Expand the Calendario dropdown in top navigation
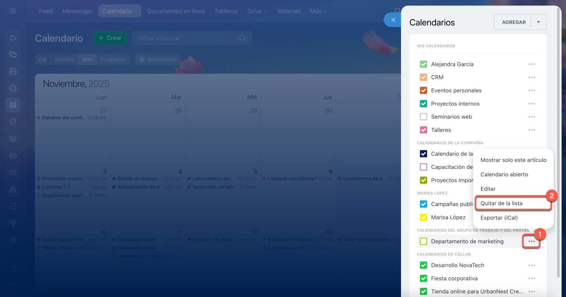The width and height of the screenshot is (566, 297). pyautogui.click(x=119, y=11)
